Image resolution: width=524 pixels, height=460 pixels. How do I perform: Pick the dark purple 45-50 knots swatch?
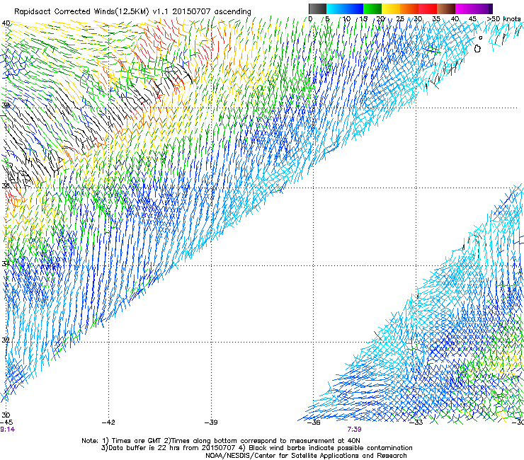(x=483, y=8)
